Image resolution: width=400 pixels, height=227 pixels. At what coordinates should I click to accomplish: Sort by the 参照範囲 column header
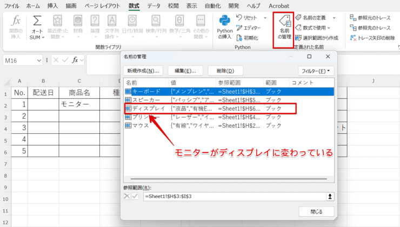[x=239, y=82]
